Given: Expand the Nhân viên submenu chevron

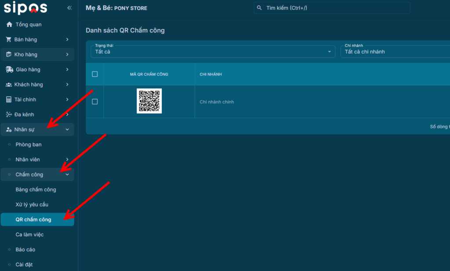Looking at the screenshot, I should (x=67, y=159).
